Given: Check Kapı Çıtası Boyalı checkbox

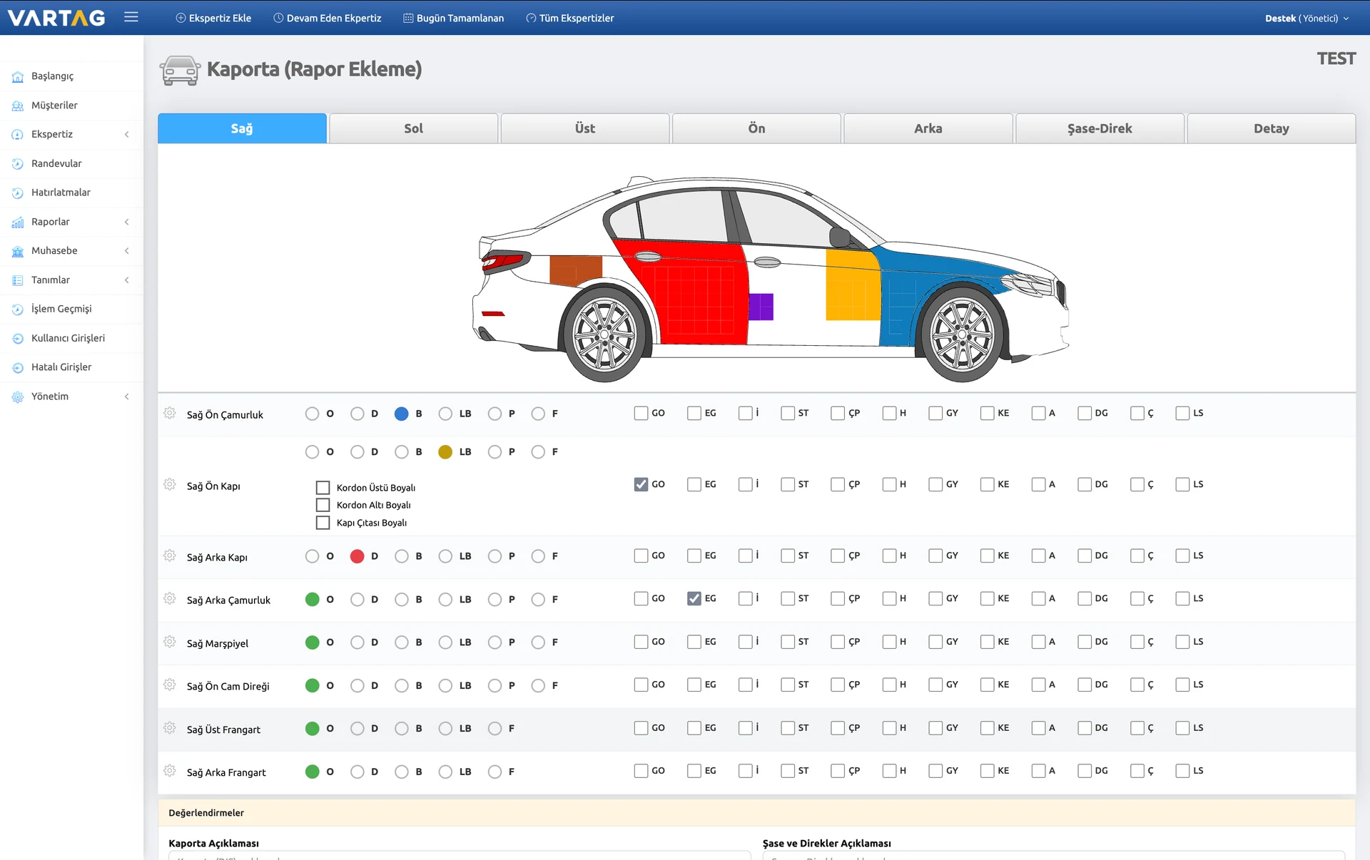Looking at the screenshot, I should pos(323,523).
